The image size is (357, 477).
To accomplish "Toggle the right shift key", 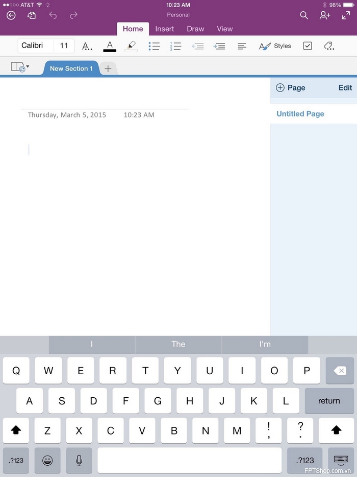I will [x=337, y=430].
